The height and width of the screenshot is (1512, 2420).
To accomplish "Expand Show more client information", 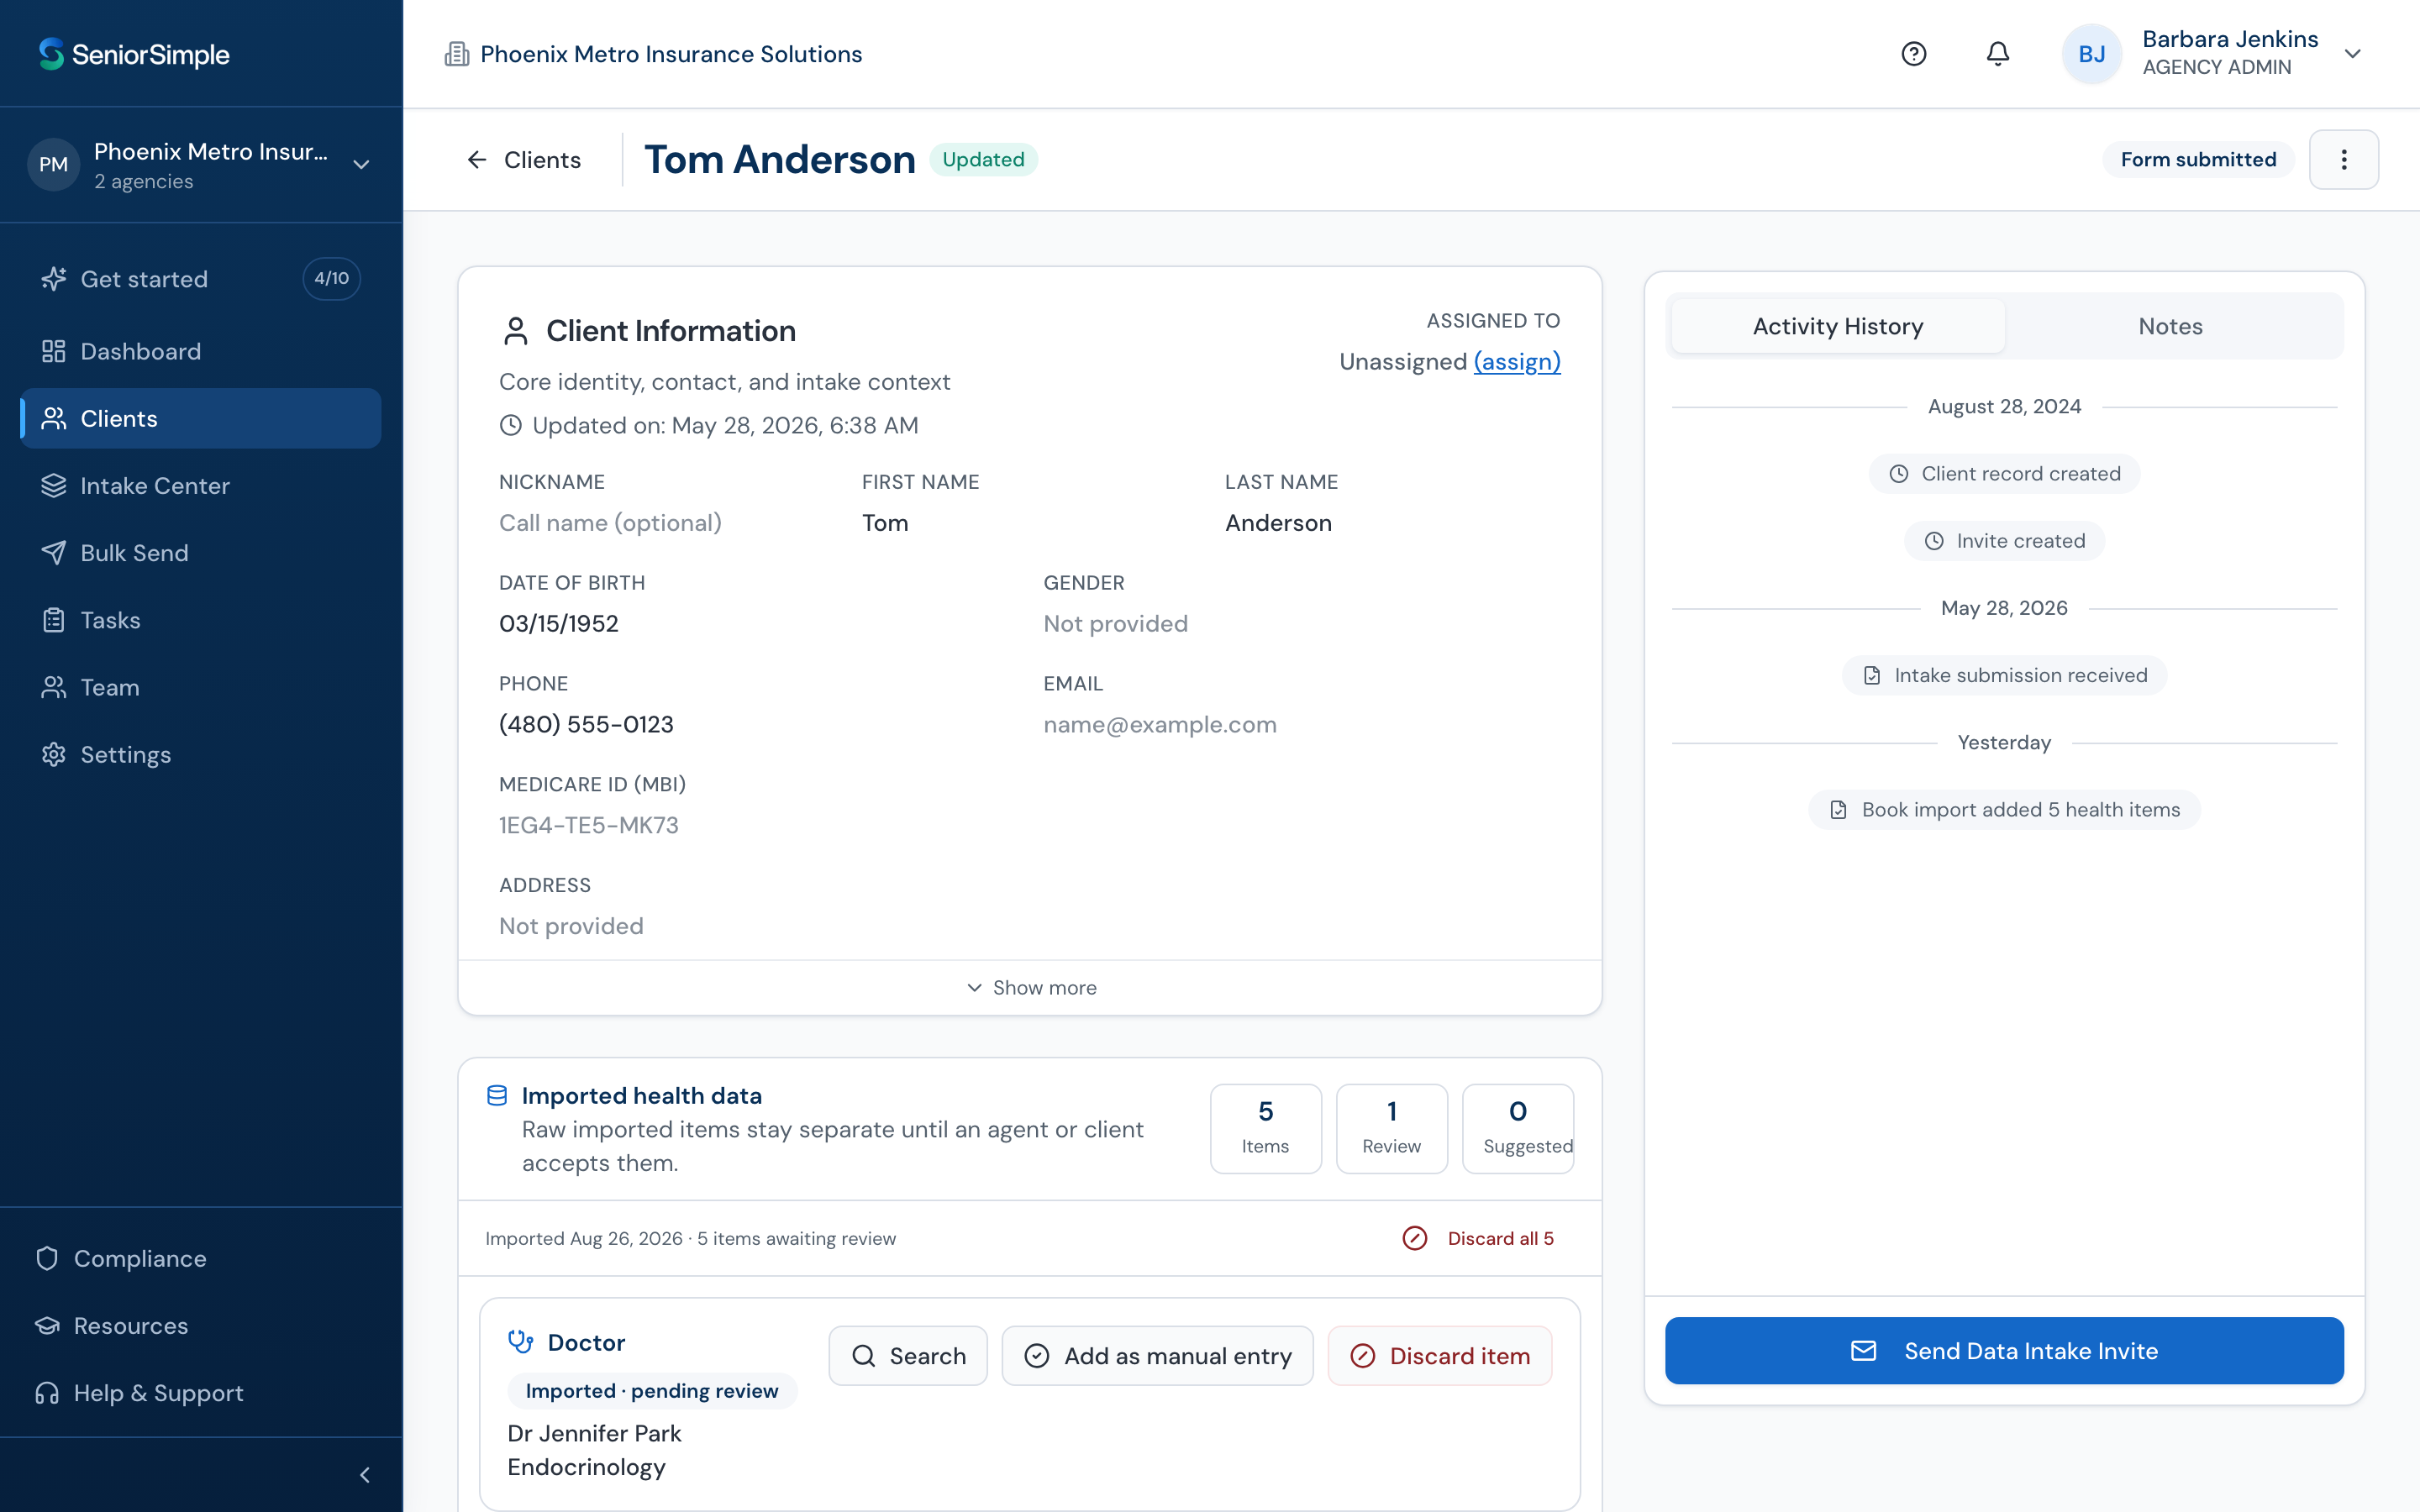I will [x=1030, y=988].
